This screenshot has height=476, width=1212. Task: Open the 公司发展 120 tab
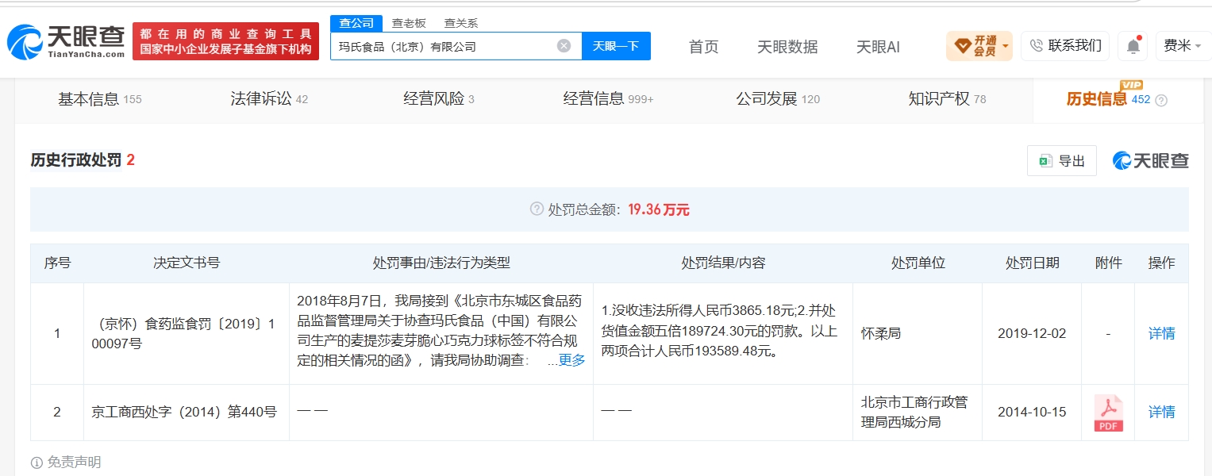[x=778, y=99]
